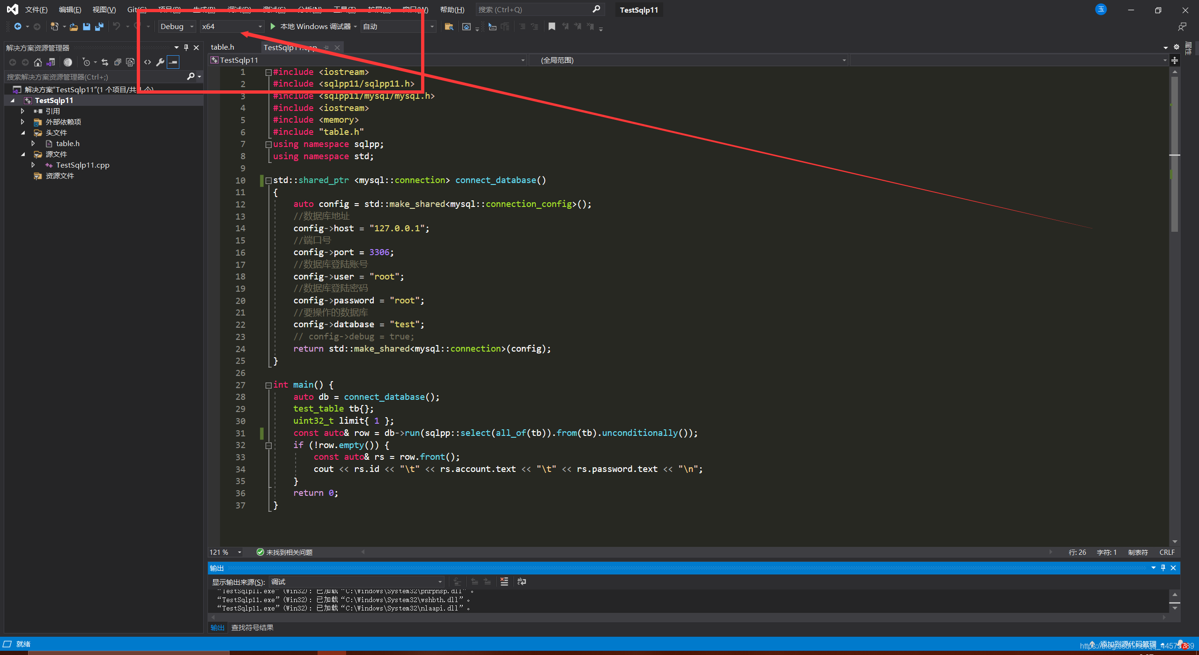
Task: Click the Save All icon in the toolbar
Action: click(x=99, y=26)
